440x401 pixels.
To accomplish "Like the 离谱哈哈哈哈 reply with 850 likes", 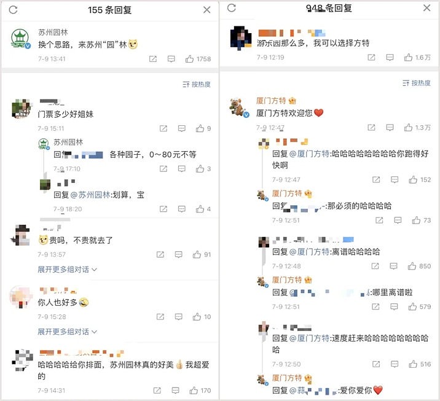I will 412,266.
